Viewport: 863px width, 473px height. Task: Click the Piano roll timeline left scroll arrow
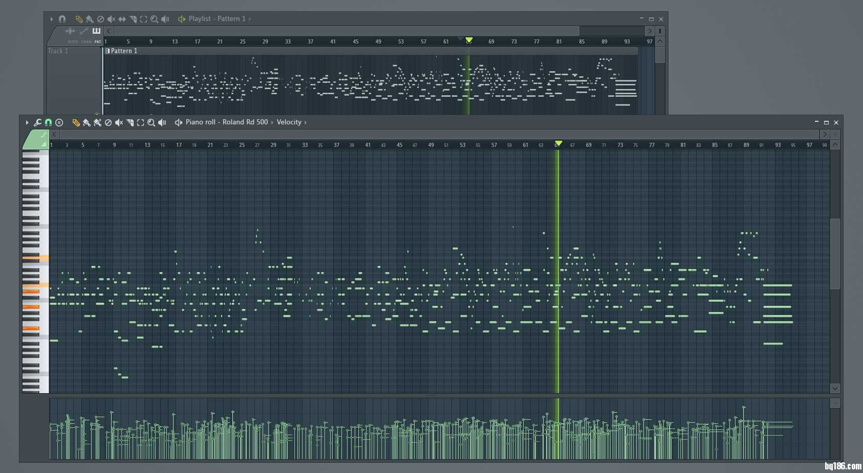[x=55, y=134]
